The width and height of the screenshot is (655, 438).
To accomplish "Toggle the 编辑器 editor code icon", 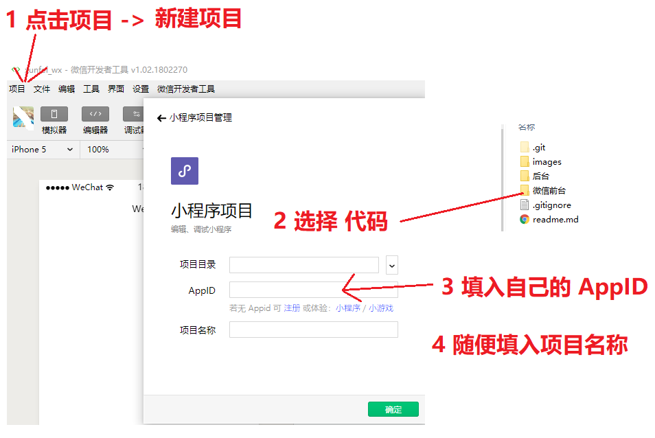I will (x=95, y=114).
